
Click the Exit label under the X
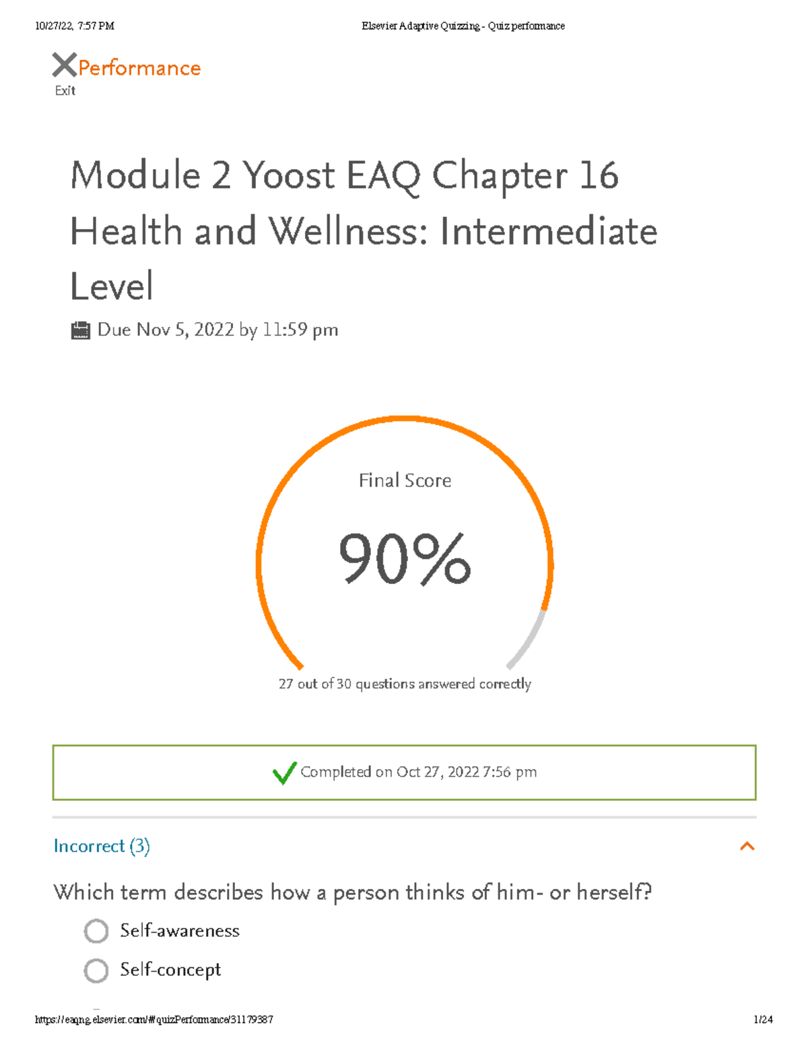[64, 90]
